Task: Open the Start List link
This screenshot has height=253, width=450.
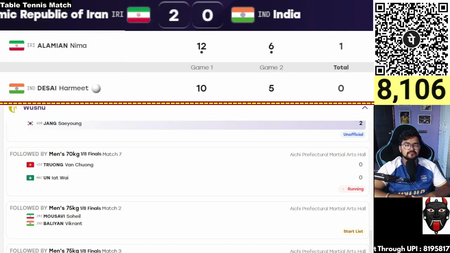Action: (353, 231)
